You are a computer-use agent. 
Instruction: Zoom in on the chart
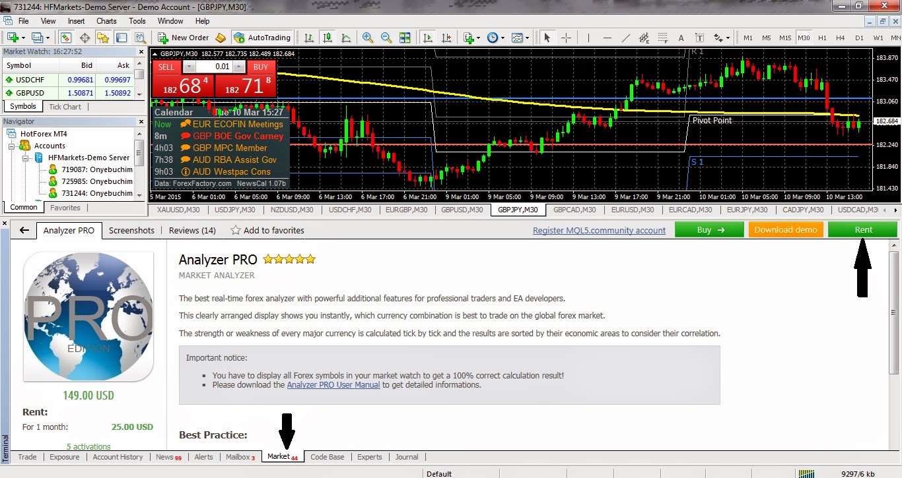(368, 38)
